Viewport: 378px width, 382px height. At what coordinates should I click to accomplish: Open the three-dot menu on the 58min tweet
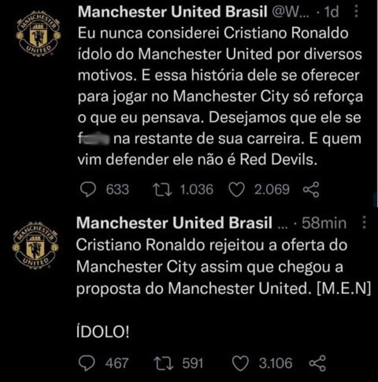(x=364, y=222)
